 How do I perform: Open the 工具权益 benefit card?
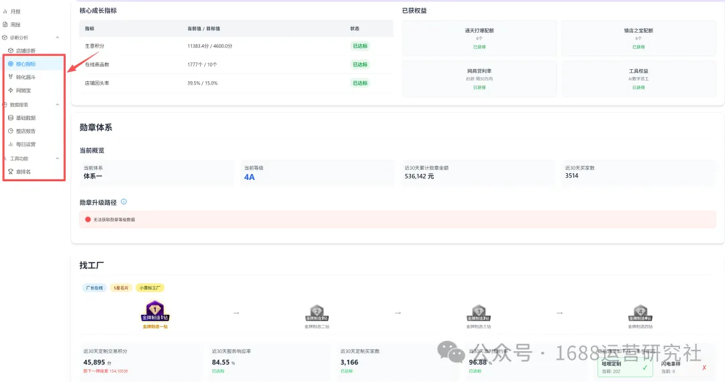tap(638, 79)
